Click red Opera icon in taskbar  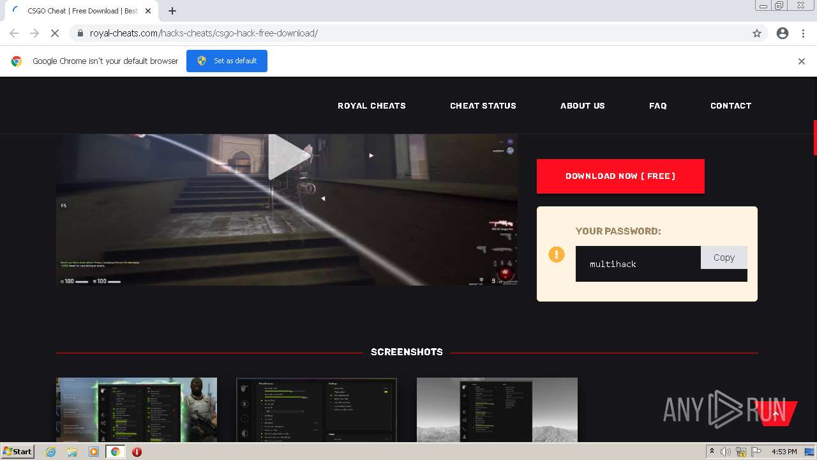tap(137, 452)
